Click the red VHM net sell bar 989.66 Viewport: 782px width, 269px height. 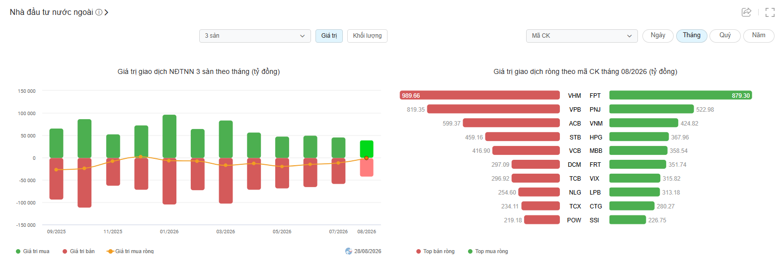(x=480, y=95)
